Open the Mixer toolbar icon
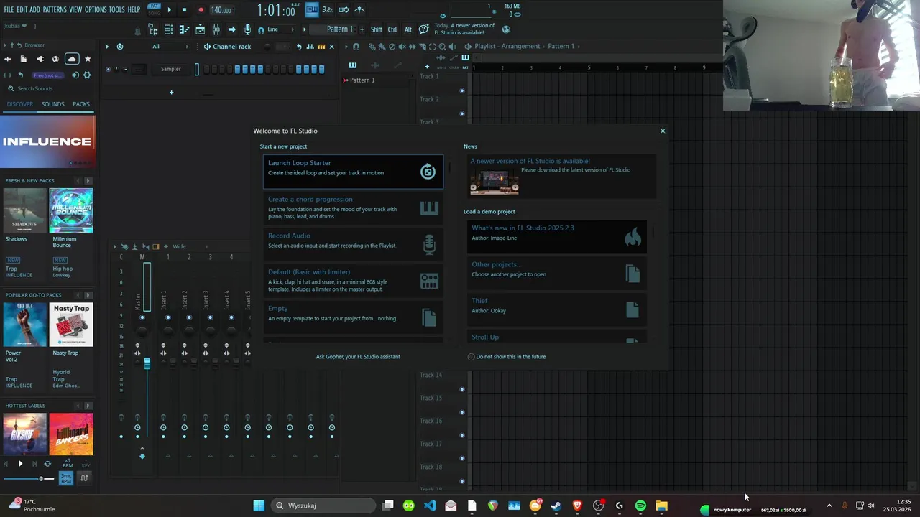The height and width of the screenshot is (517, 920). (x=216, y=29)
